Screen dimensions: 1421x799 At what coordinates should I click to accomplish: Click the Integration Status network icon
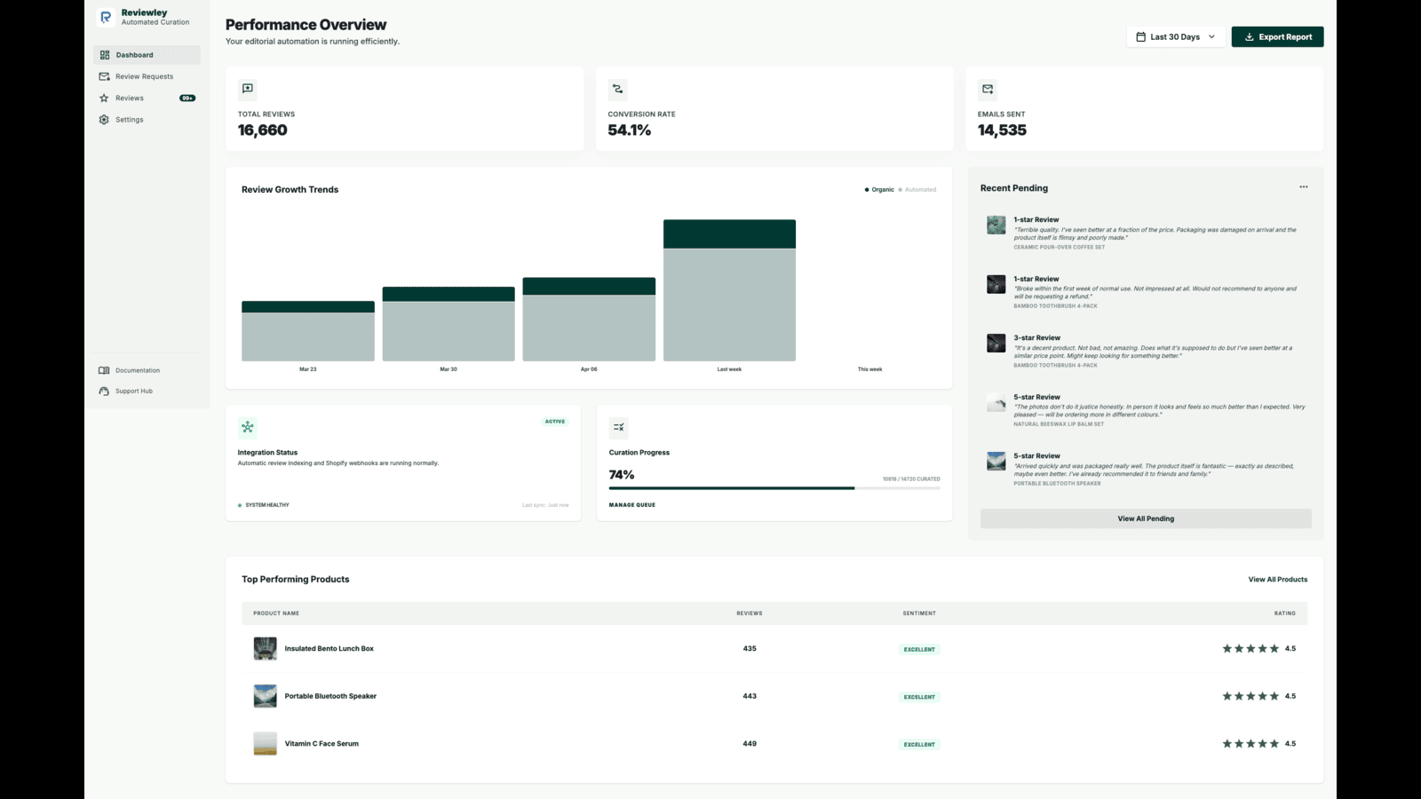point(248,427)
